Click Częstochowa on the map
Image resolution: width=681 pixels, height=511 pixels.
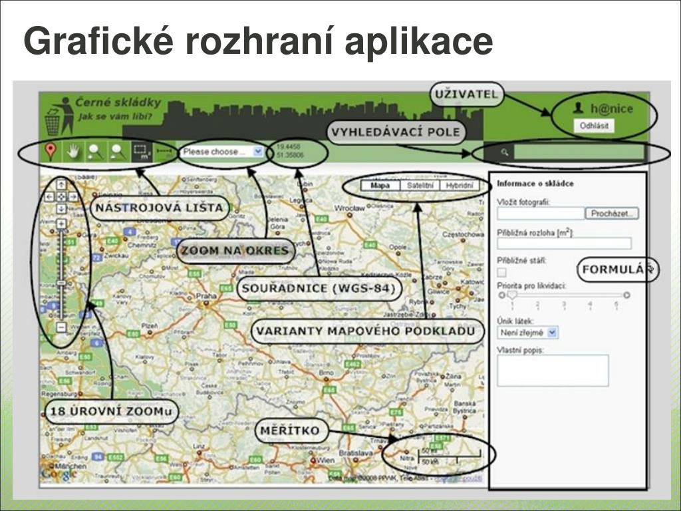pyautogui.click(x=463, y=234)
